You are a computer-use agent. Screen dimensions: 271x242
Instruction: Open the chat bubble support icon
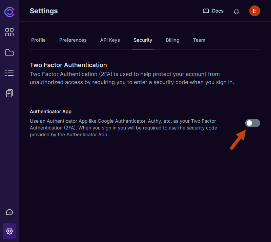9,212
